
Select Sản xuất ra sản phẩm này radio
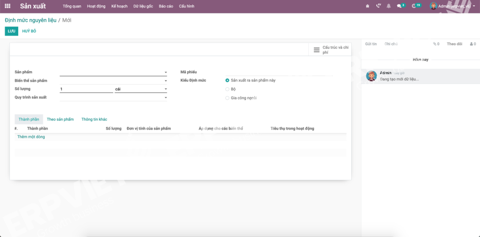tap(227, 80)
